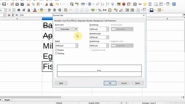This screenshot has width=185, height=104.
Task: Toggle the Shadow checkbox
Action: pyautogui.click(x=56, y=53)
